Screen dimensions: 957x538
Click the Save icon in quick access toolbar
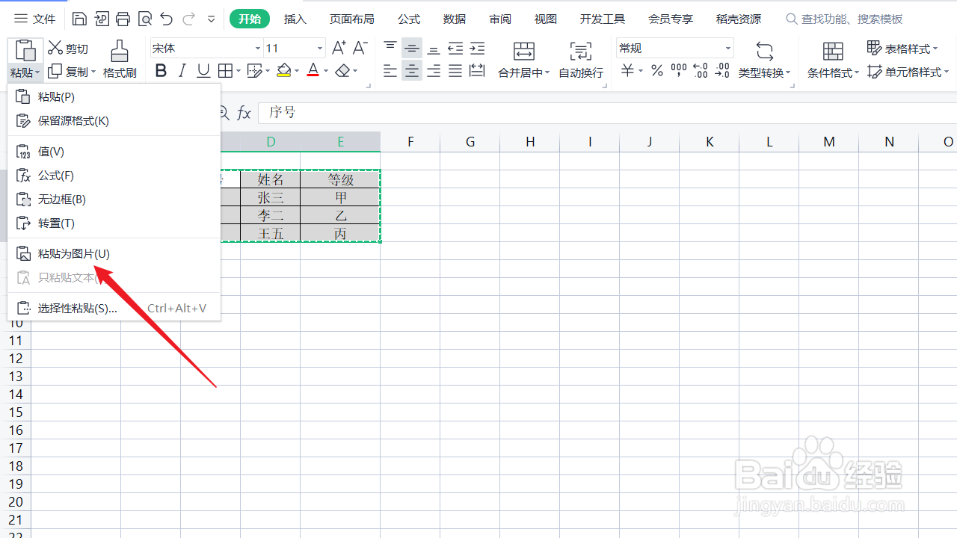coord(79,19)
